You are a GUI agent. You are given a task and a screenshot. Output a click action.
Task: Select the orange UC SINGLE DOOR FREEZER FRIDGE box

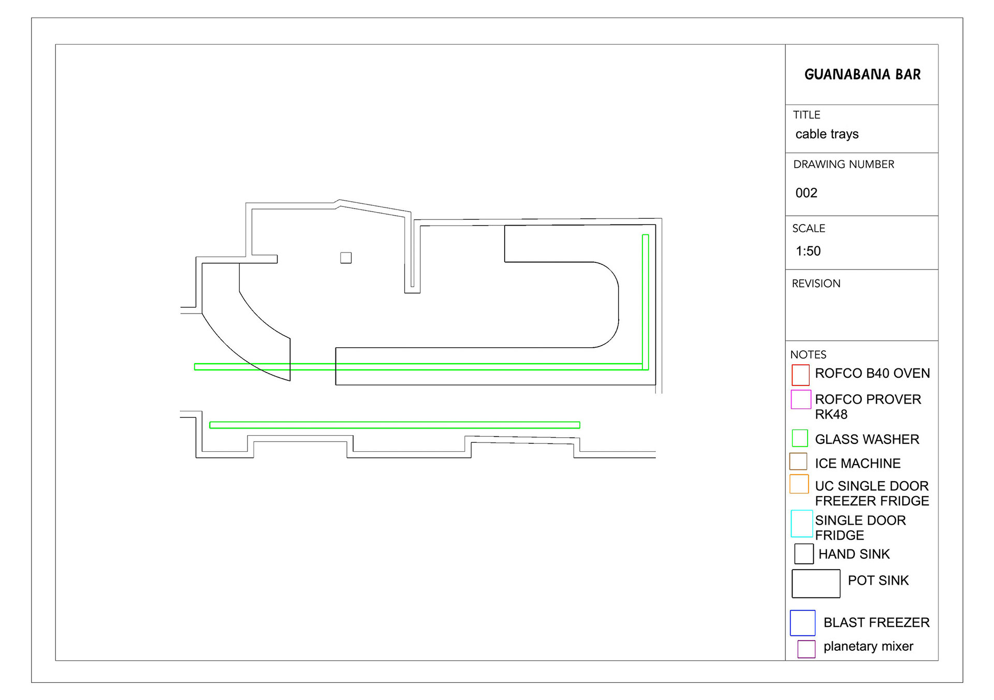pyautogui.click(x=799, y=484)
